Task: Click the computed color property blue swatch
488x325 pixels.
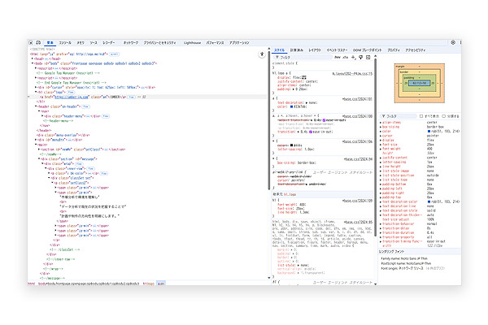Action: (429, 132)
